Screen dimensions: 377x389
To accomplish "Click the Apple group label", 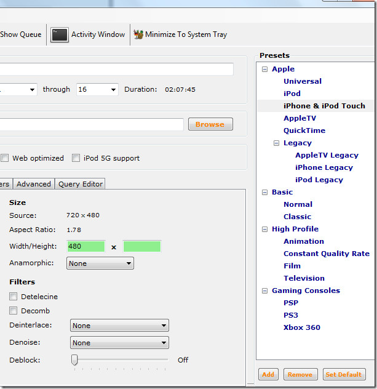I will (283, 69).
